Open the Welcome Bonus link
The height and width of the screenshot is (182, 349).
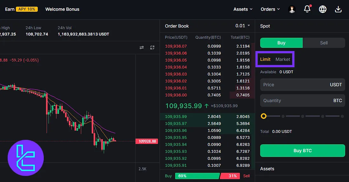[x=62, y=9]
